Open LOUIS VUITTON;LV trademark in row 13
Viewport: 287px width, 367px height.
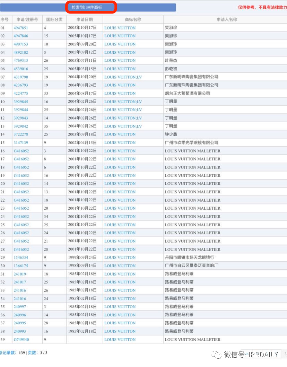[x=123, y=126]
